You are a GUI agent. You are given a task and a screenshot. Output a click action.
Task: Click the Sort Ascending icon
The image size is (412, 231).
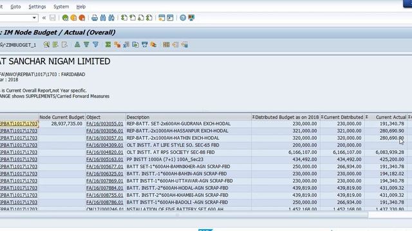pos(77,45)
